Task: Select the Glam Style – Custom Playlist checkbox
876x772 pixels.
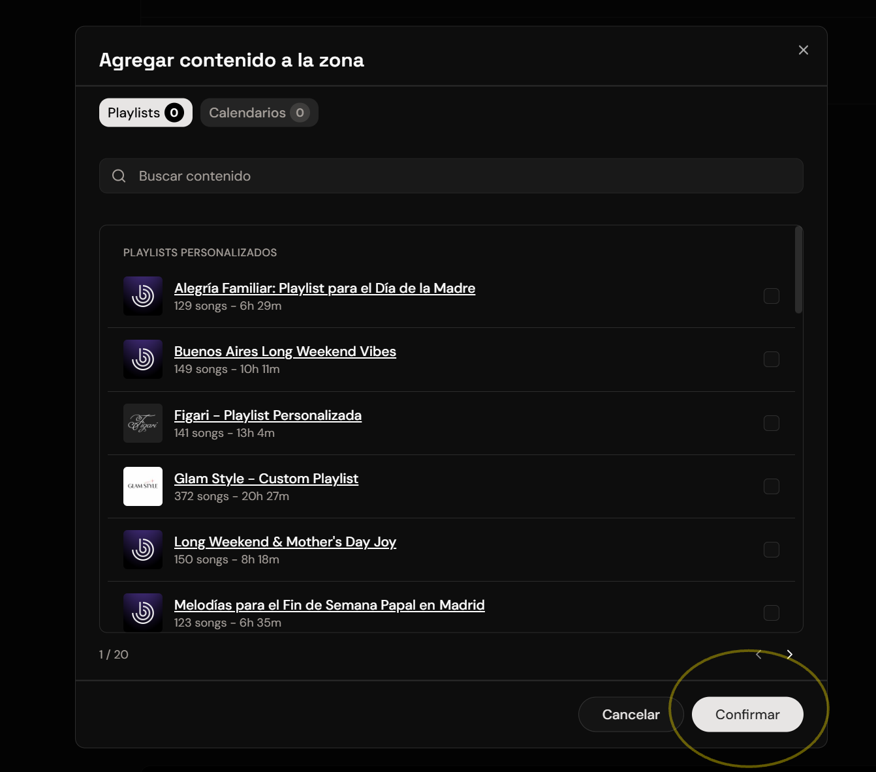Action: coord(772,486)
